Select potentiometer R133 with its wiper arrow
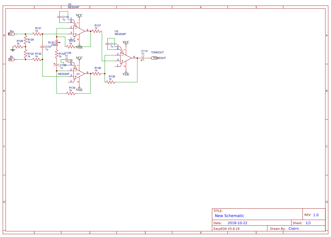The height and width of the screenshot is (237, 331). (x=57, y=43)
